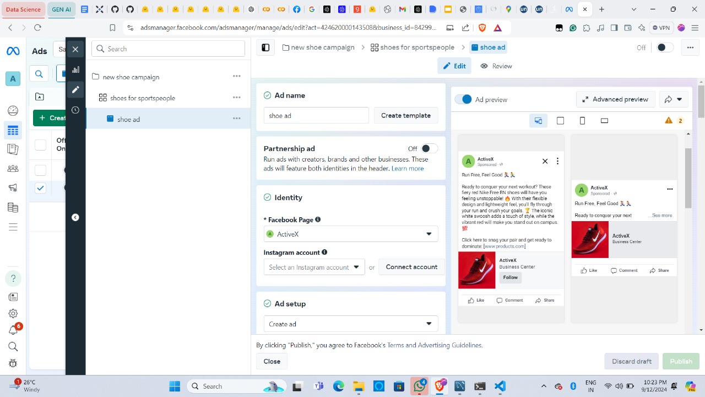This screenshot has width=705, height=397.
Task: Click the Follow button in ad preview
Action: click(x=511, y=277)
